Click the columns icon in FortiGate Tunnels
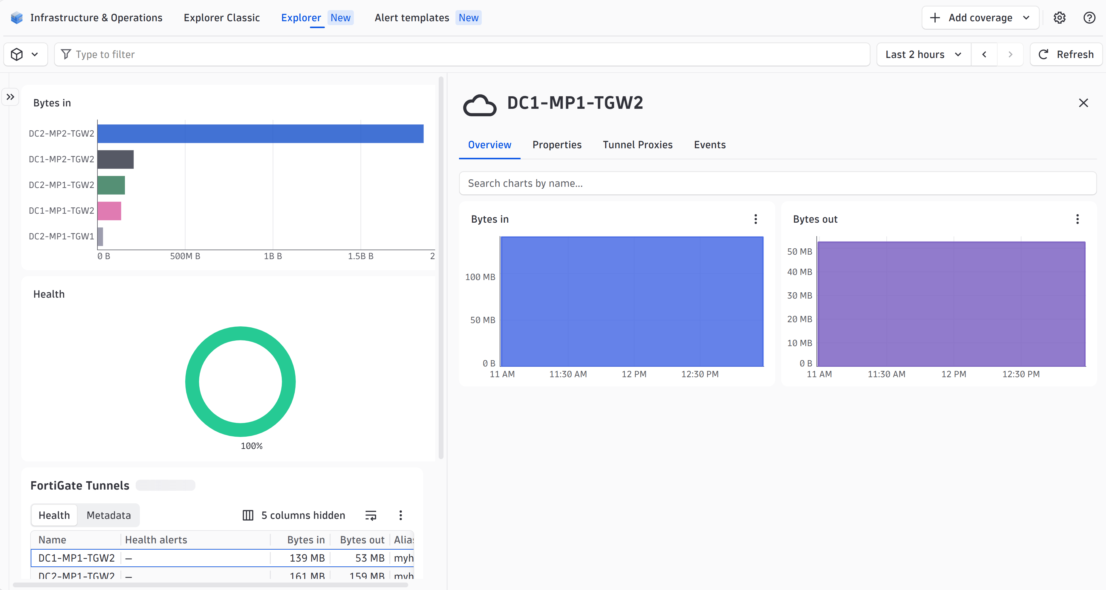This screenshot has width=1106, height=590. (x=248, y=515)
